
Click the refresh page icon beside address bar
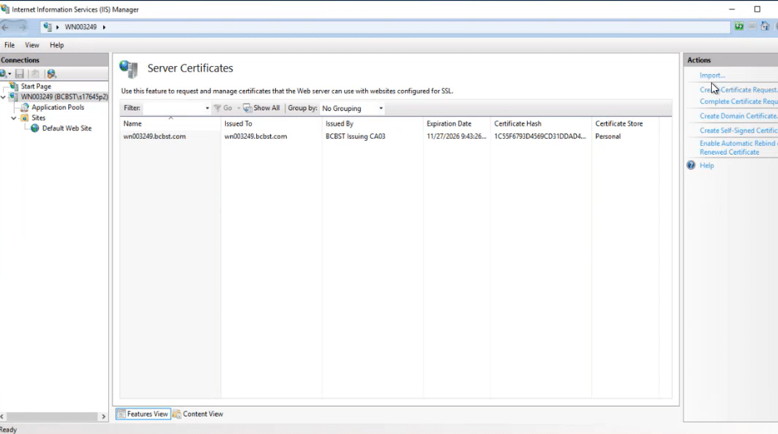click(x=739, y=27)
